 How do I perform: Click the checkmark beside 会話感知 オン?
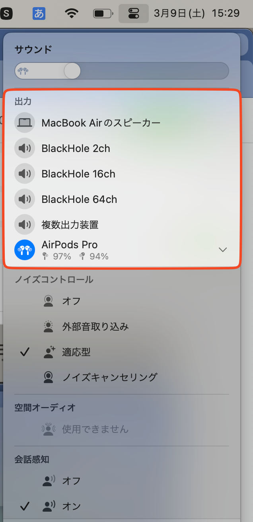[25, 506]
